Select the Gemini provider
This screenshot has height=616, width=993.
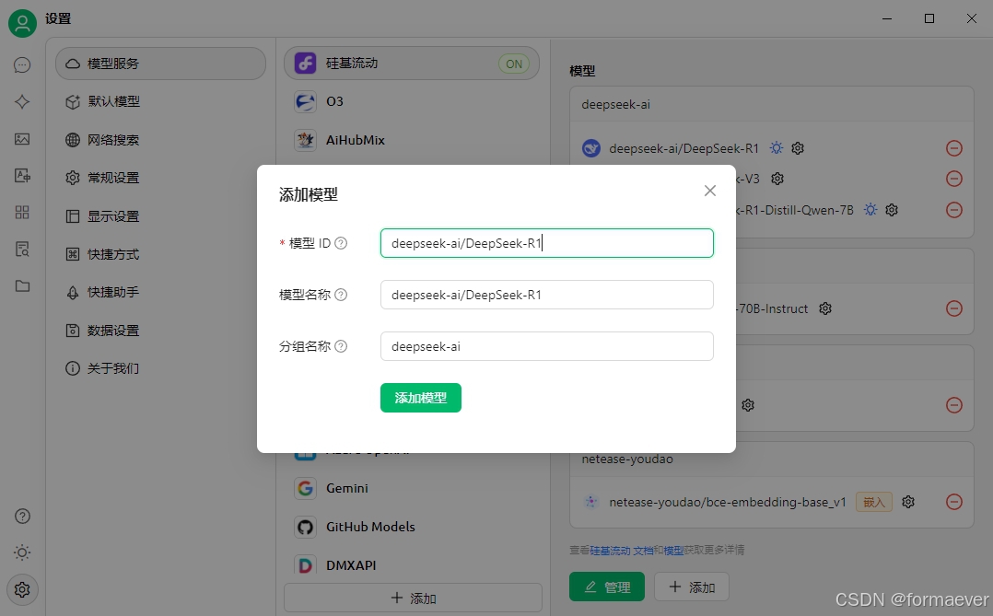pyautogui.click(x=412, y=488)
